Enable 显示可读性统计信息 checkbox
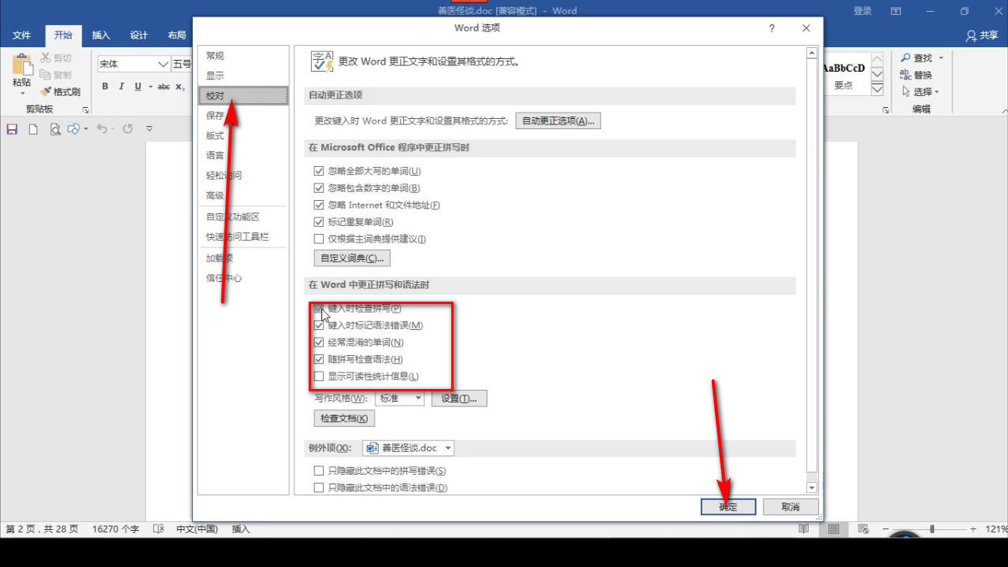Screen dimensions: 1008x567 tap(319, 376)
